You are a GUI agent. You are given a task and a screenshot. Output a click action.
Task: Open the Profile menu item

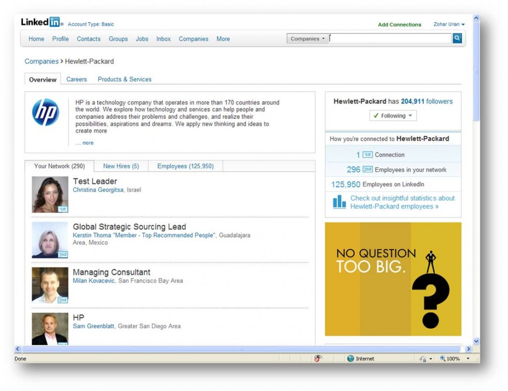tap(61, 39)
